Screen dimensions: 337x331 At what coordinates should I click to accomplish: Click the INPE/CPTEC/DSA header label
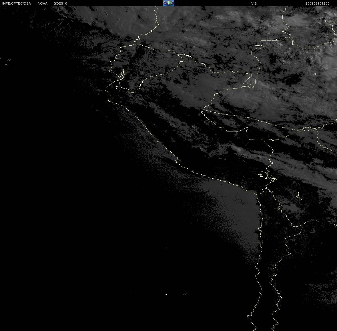coord(17,3)
